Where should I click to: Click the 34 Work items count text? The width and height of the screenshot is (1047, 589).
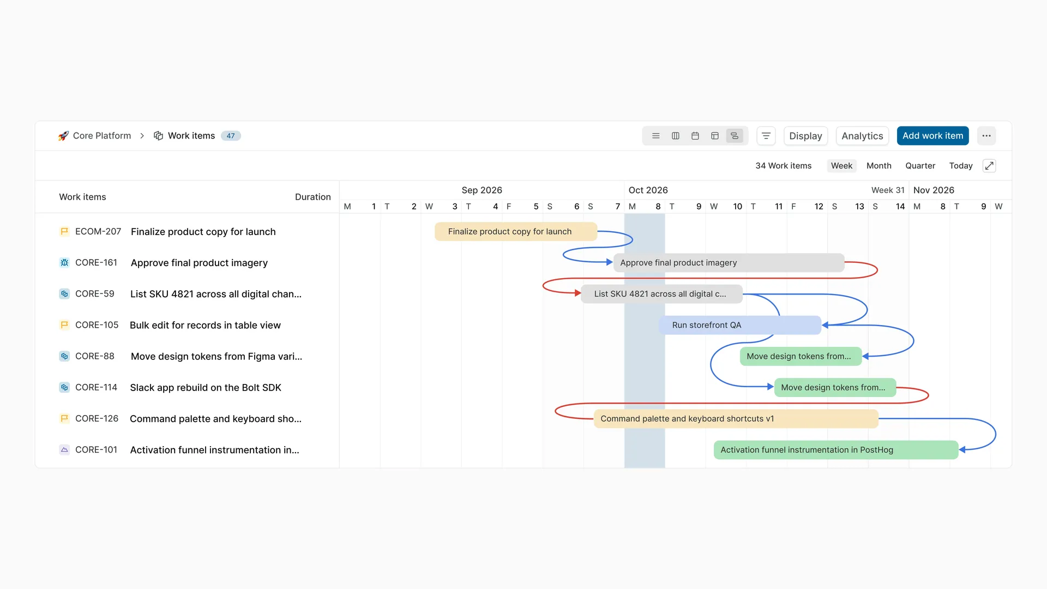coord(783,166)
